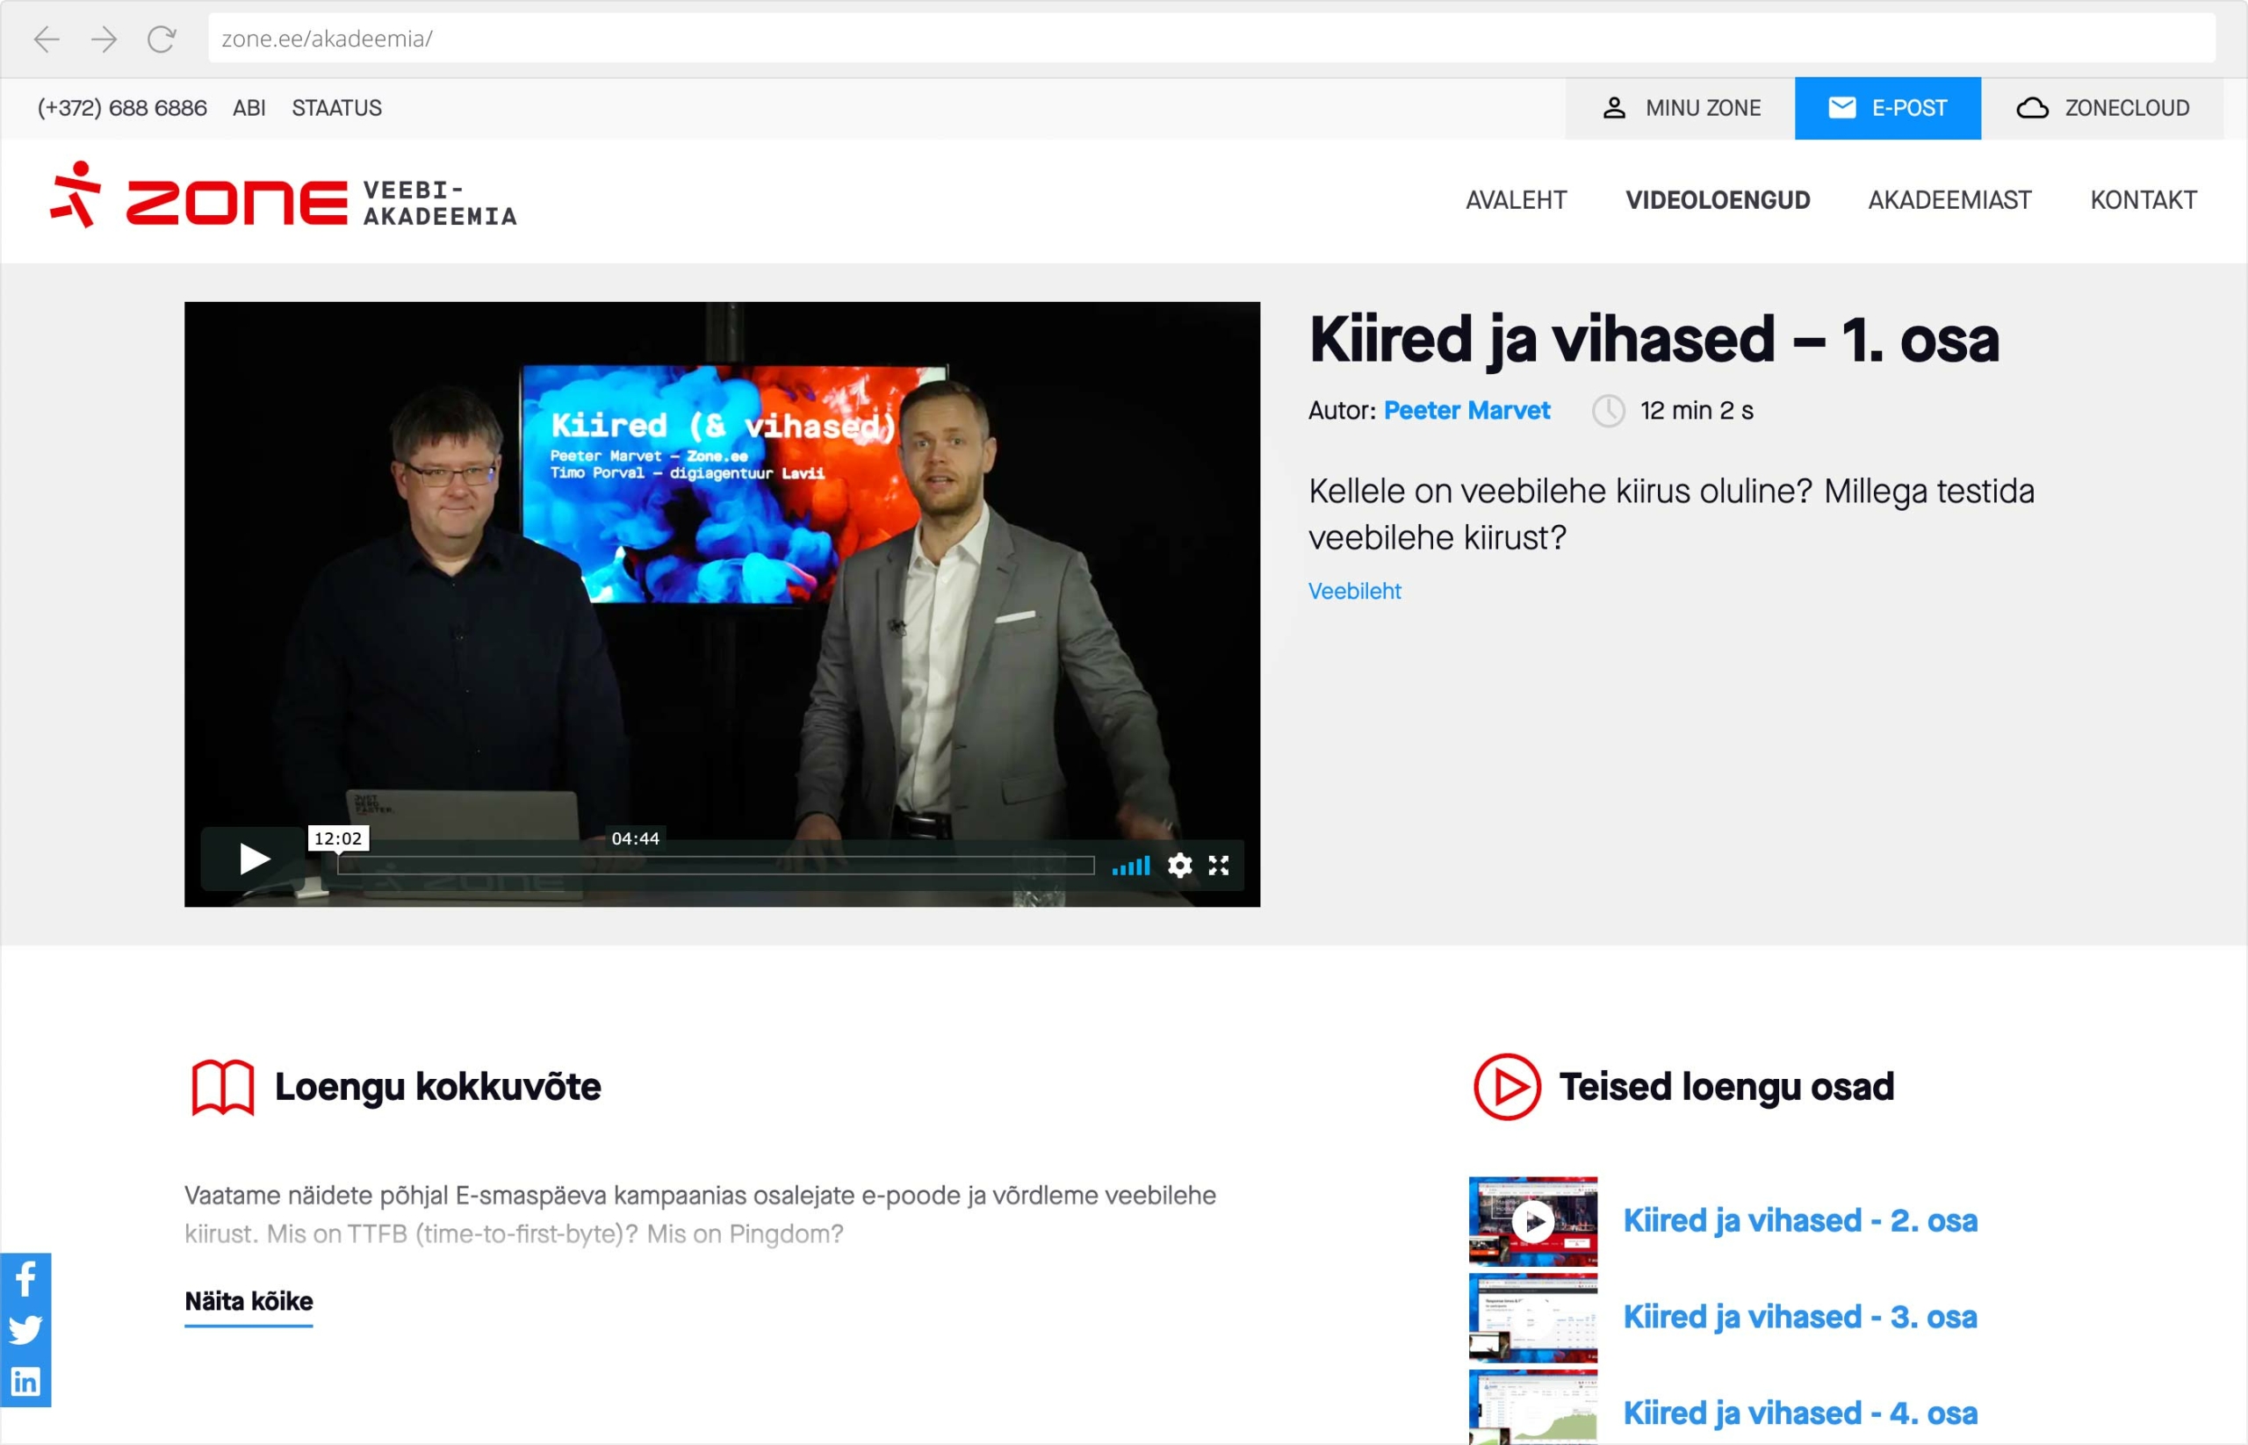Image resolution: width=2248 pixels, height=1445 pixels.
Task: Open AKADEEMIAST menu item
Action: 1949,200
